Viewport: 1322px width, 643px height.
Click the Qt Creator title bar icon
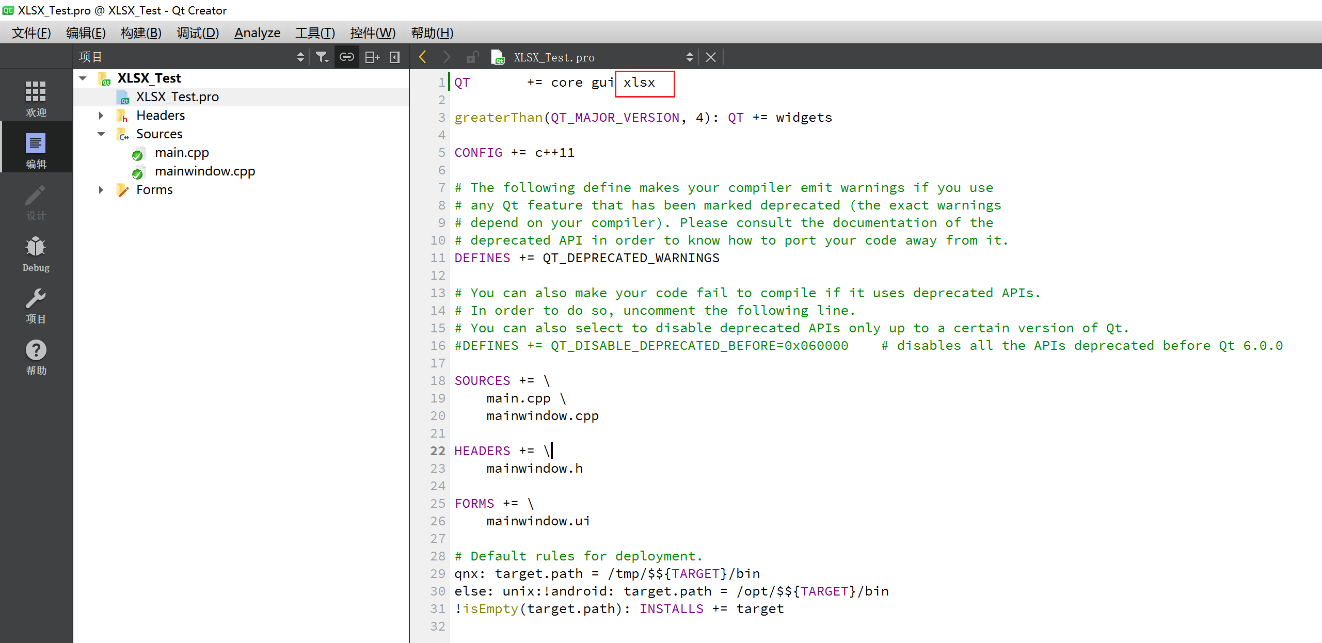(x=8, y=10)
